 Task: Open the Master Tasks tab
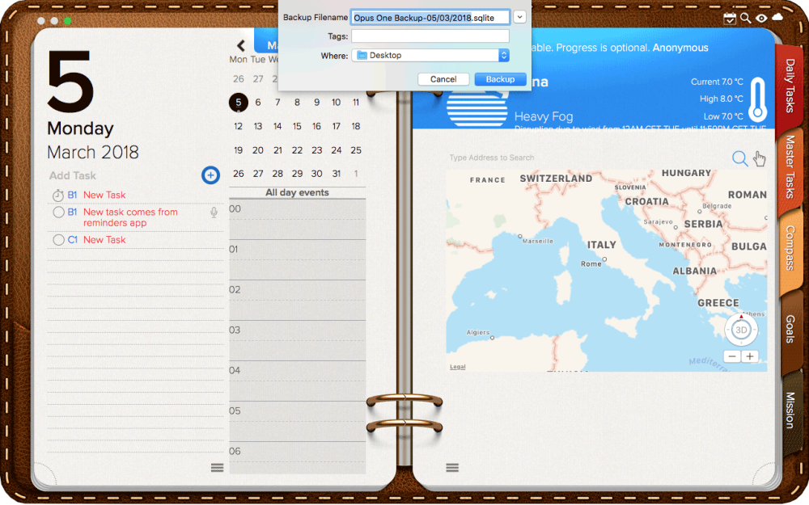click(x=790, y=167)
